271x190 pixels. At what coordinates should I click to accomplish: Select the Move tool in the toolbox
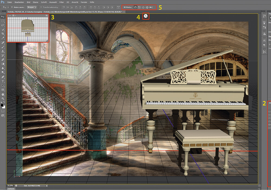click(x=3, y=17)
